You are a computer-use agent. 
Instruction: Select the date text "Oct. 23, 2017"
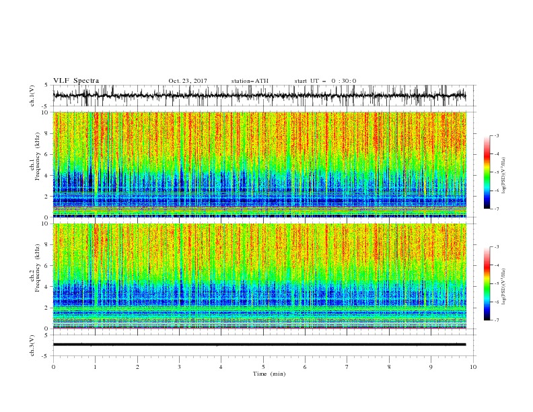coord(188,81)
